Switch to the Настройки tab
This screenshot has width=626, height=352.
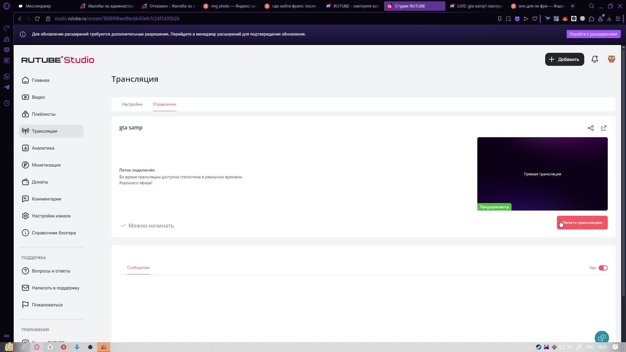tap(132, 104)
